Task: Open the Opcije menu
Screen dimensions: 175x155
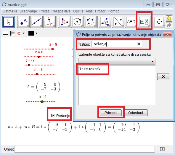Action: tap(78, 11)
